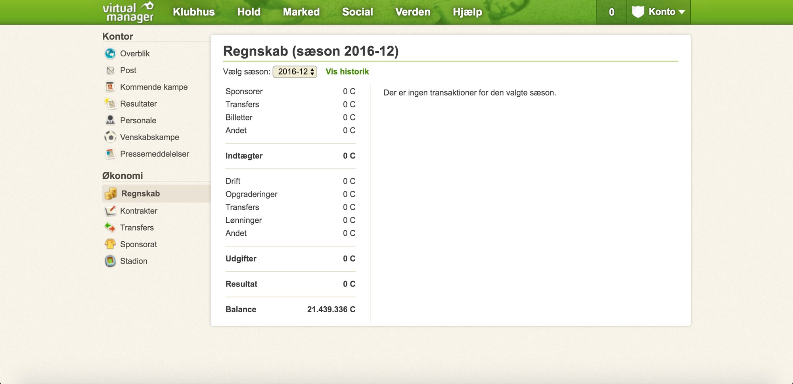Open Venskabskampe page
Image resolution: width=793 pixels, height=384 pixels.
149,137
